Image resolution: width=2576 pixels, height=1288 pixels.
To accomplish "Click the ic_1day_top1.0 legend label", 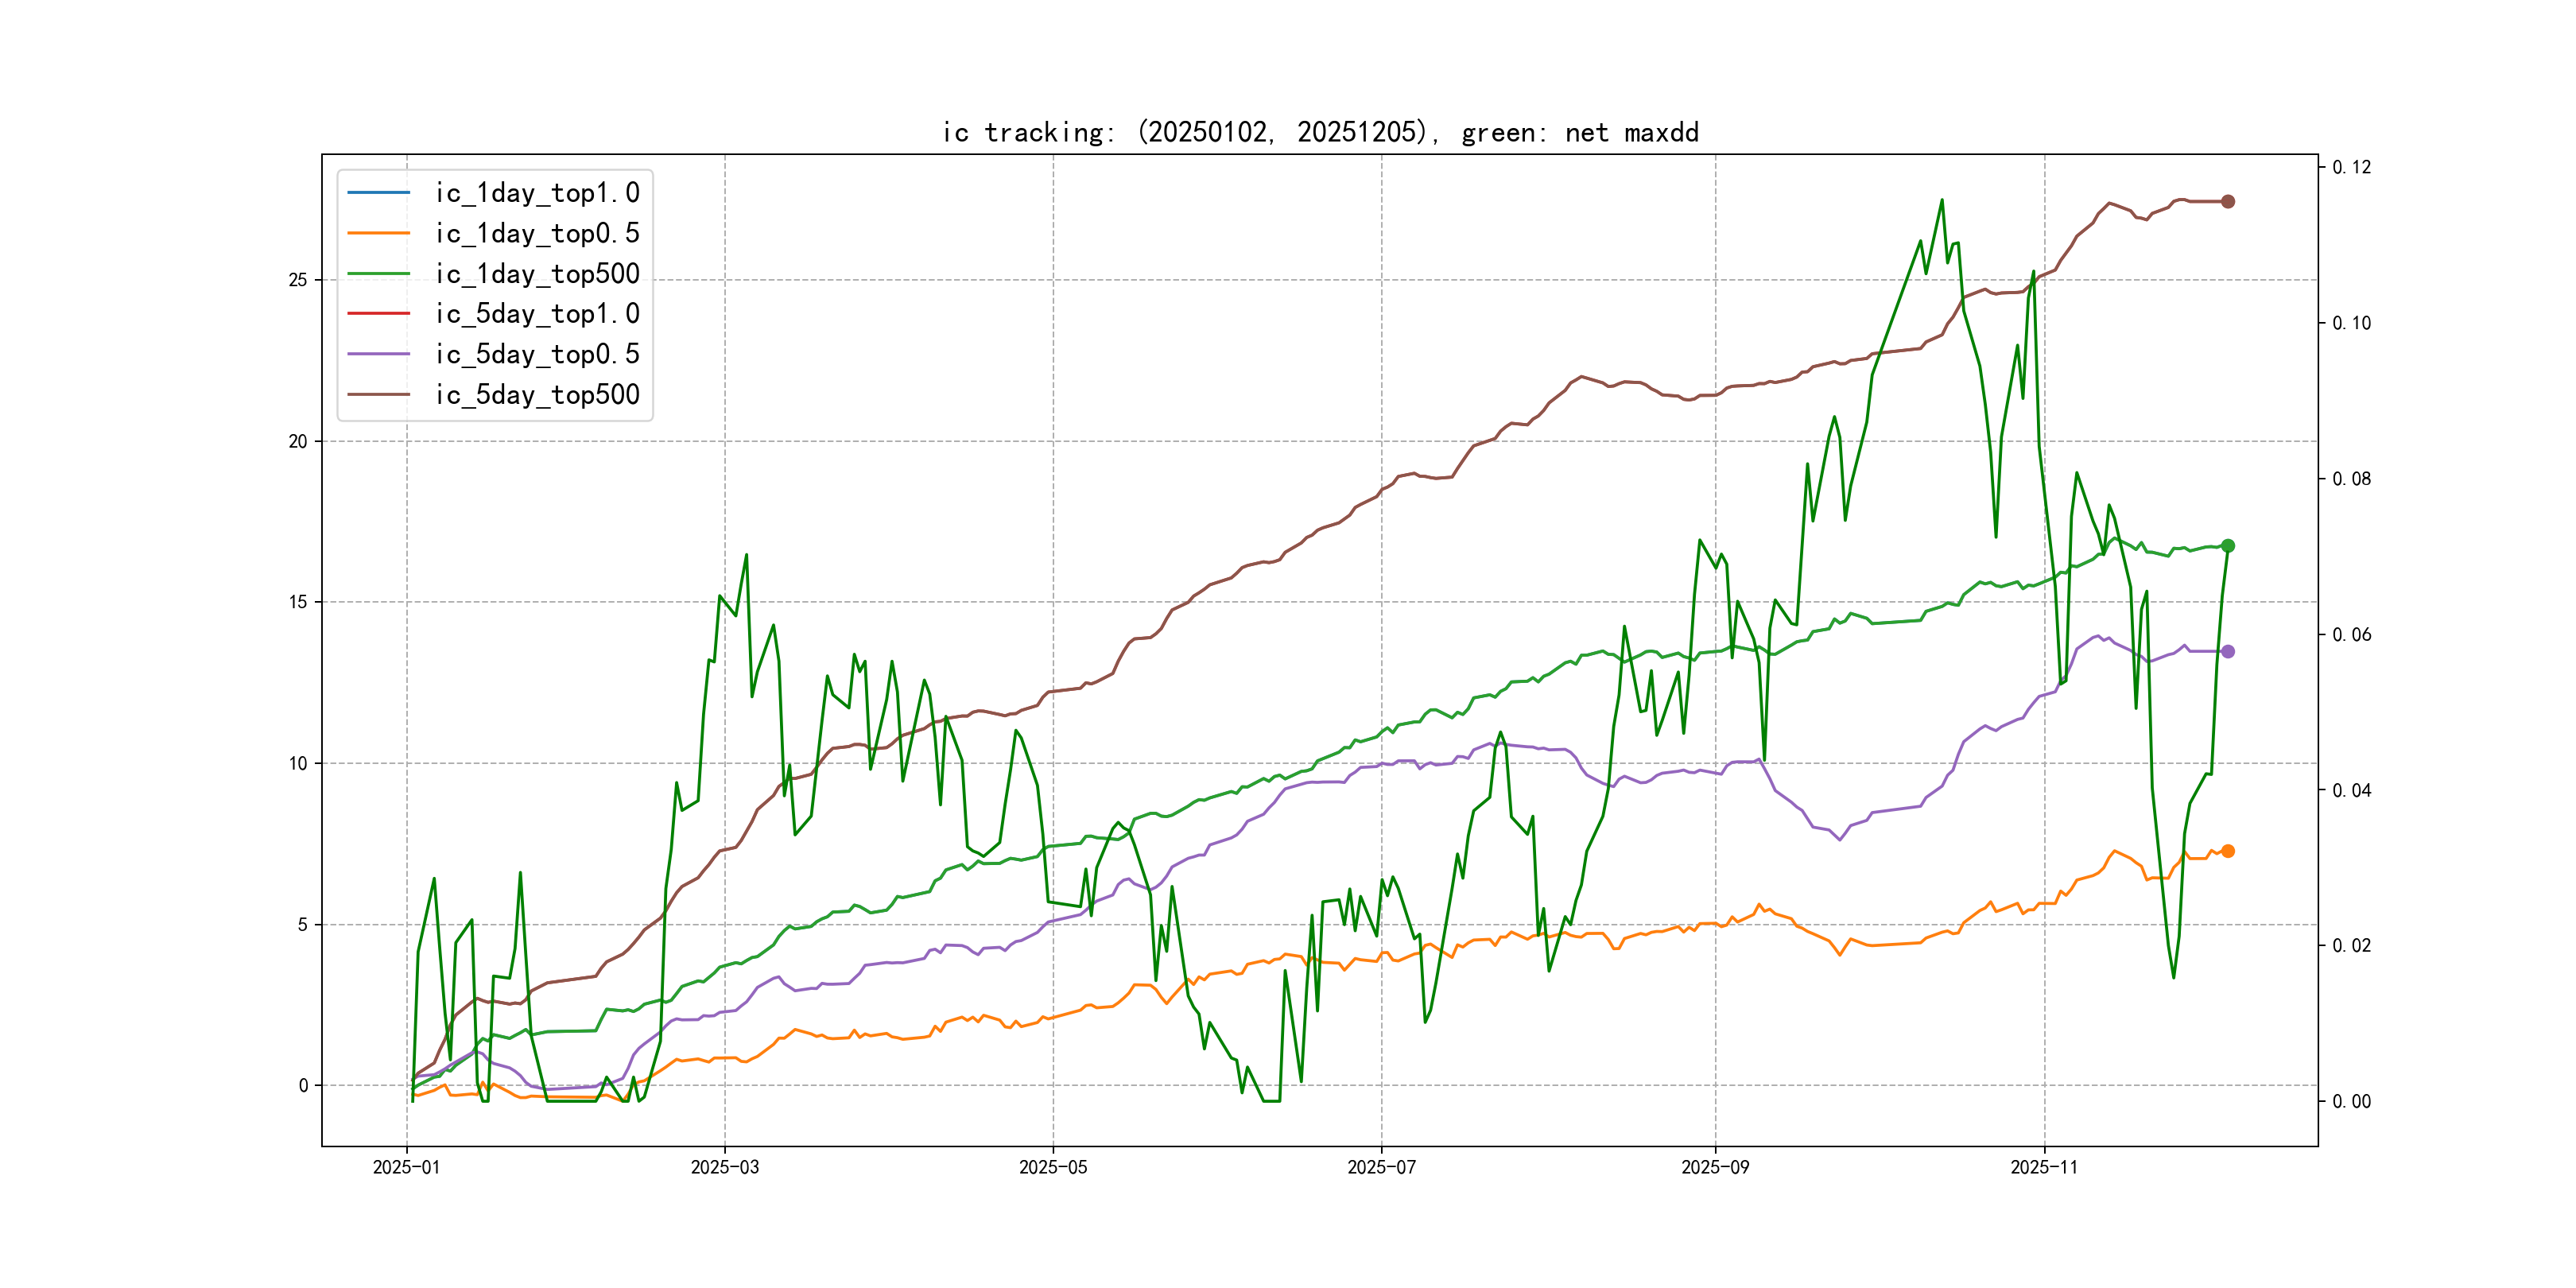I will coord(537,193).
